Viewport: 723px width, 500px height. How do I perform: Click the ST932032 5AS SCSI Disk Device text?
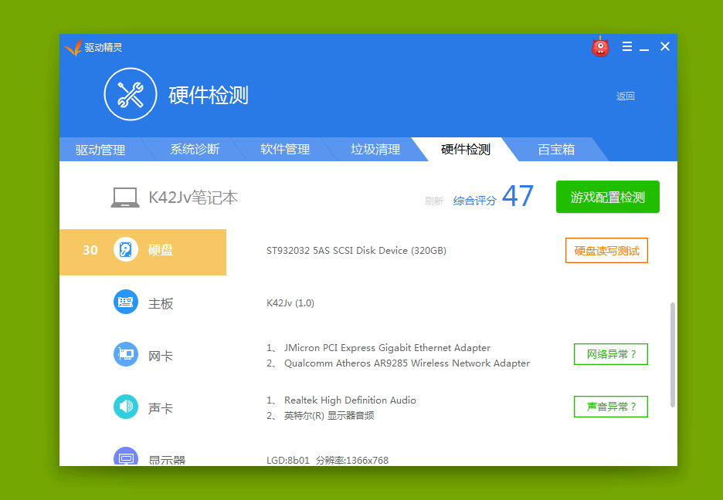click(x=356, y=251)
